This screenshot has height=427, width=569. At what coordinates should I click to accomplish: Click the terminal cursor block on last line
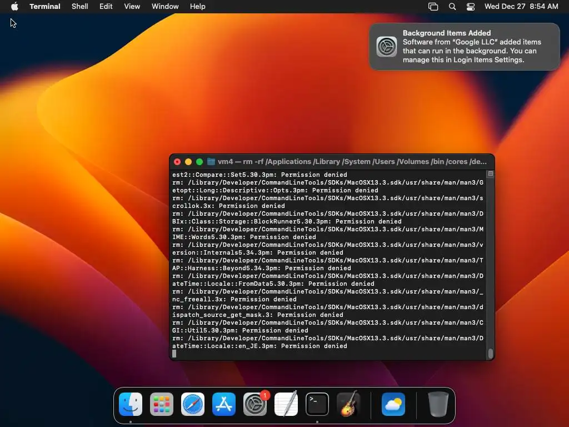coord(174,354)
